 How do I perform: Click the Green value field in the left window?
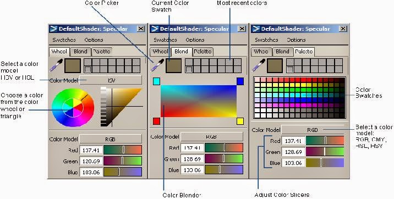point(91,161)
